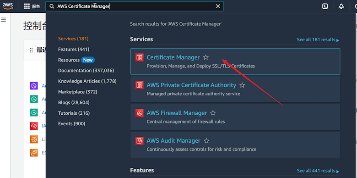The width and height of the screenshot is (357, 178).
Task: Click in the AWS search input field
Action: pyautogui.click(x=134, y=6)
